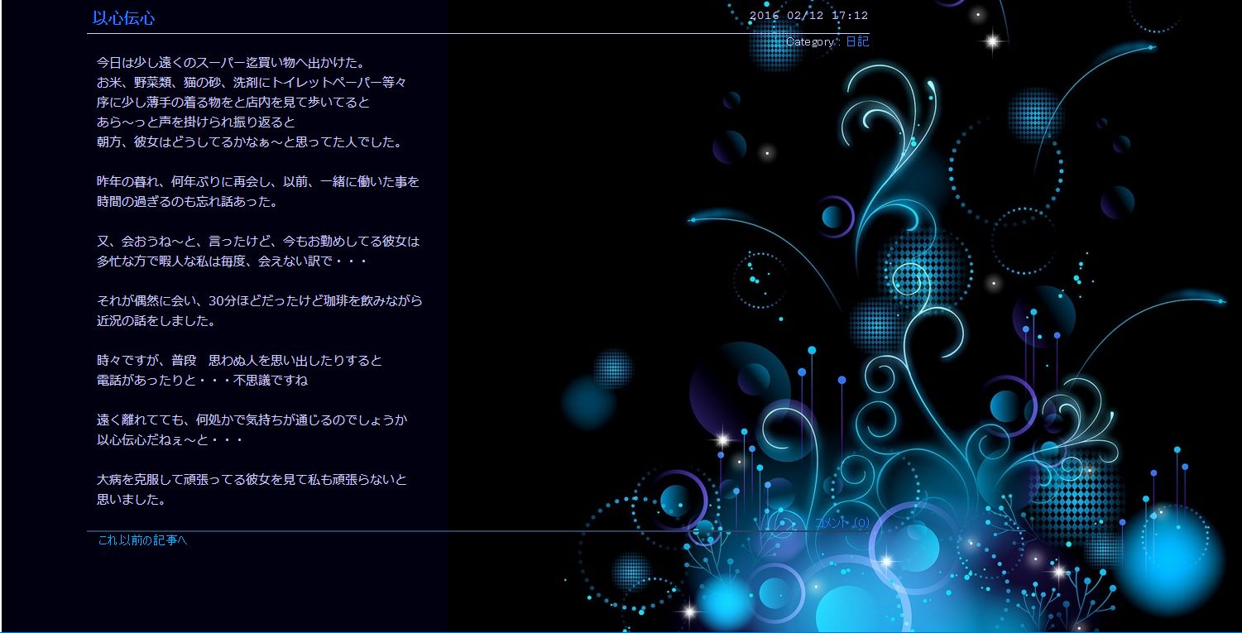Click the line starting 又、会おうね～と
This screenshot has height=633, width=1242.
(258, 242)
